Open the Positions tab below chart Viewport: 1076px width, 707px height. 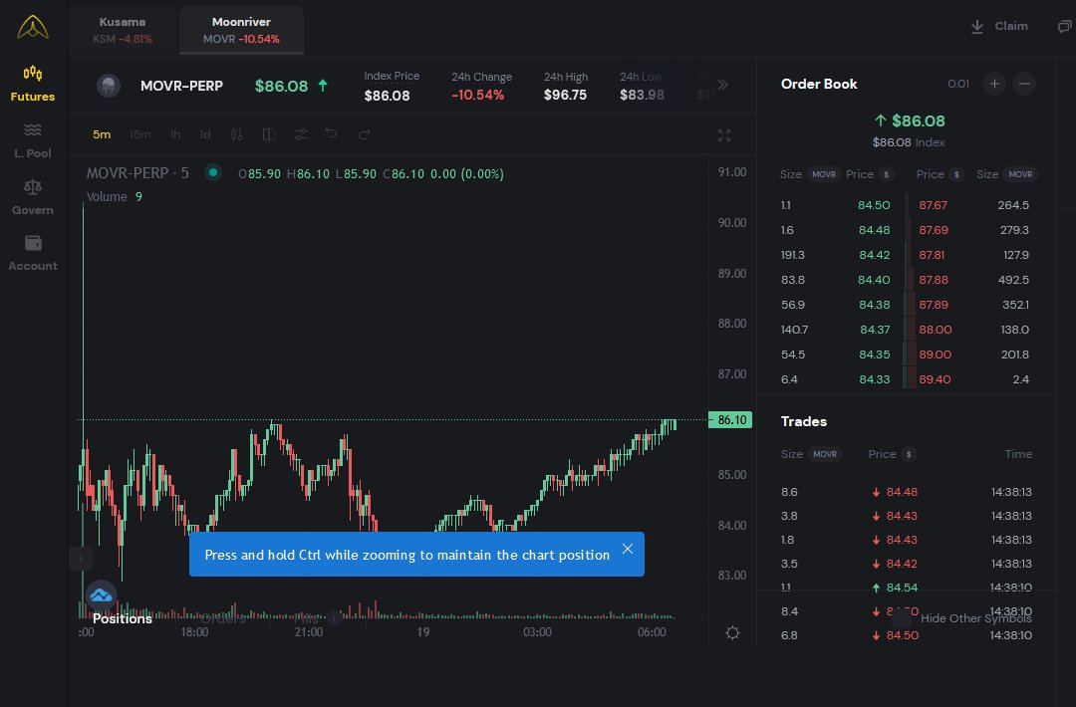123,618
